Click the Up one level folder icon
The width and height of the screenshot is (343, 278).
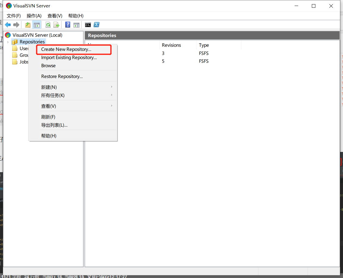coord(28,25)
